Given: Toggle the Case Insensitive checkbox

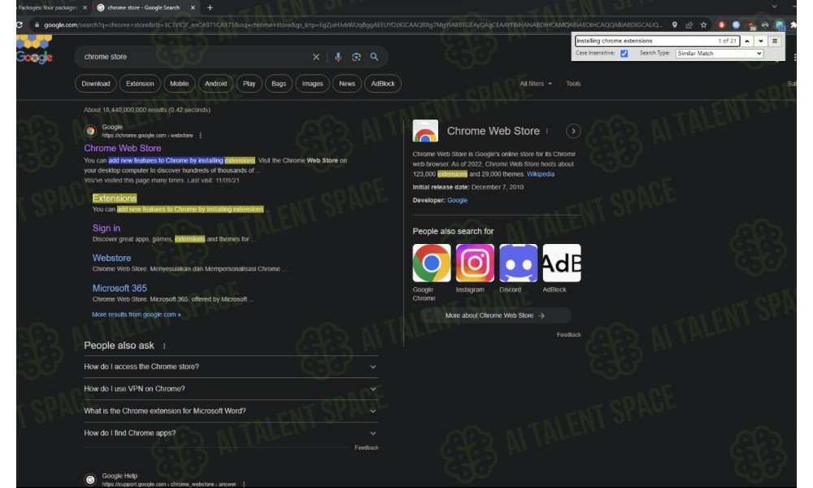Looking at the screenshot, I should 624,54.
